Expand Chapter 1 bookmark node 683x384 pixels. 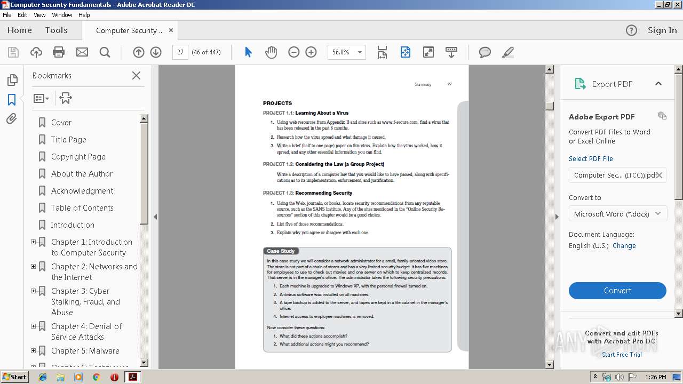coord(33,242)
